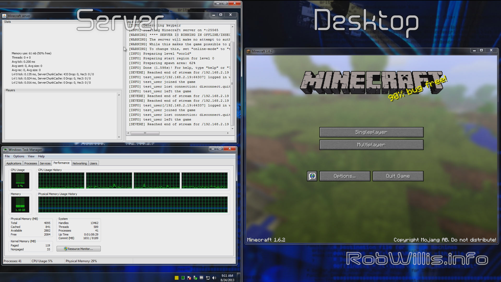Switch to the Users tab
Screen dimensions: 501x282
point(93,163)
